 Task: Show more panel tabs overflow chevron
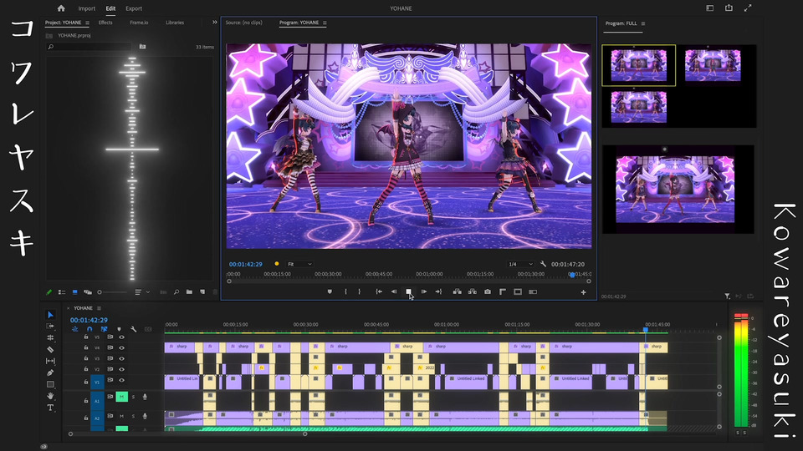[x=215, y=23]
